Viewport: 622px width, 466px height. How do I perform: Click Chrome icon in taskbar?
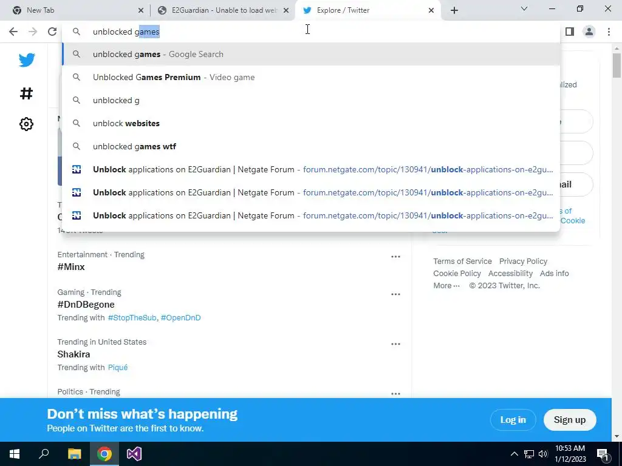[104, 454]
